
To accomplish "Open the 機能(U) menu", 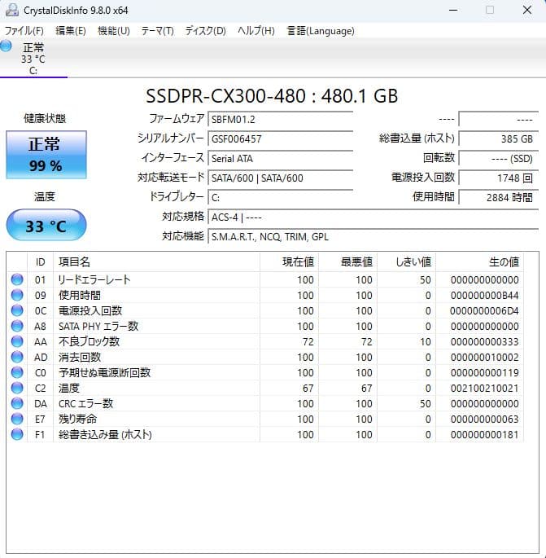I will point(114,31).
